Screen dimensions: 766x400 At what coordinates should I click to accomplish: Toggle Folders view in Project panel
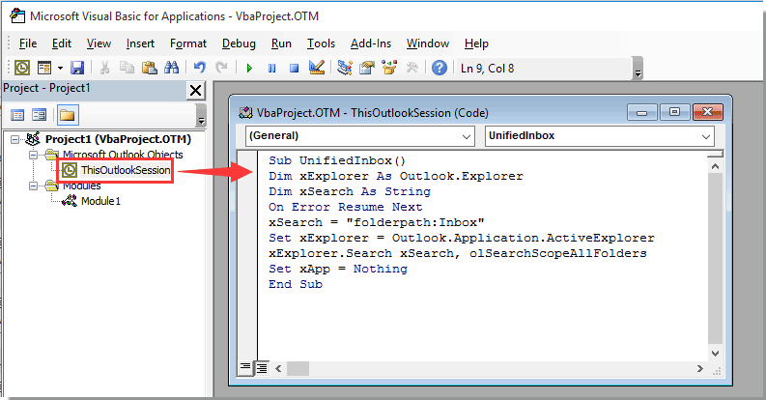coord(66,115)
